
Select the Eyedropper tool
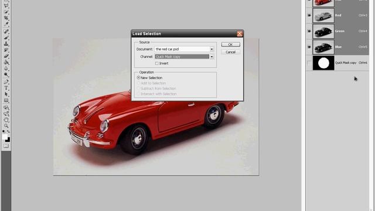(6, 23)
